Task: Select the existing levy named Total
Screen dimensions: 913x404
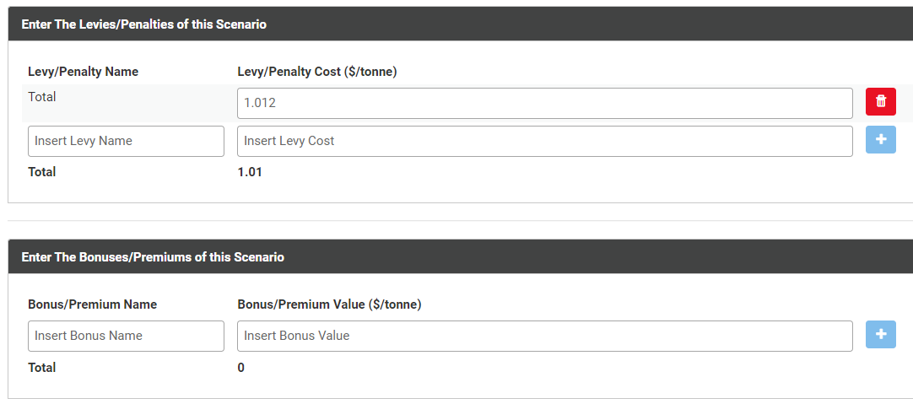Action: (x=42, y=97)
